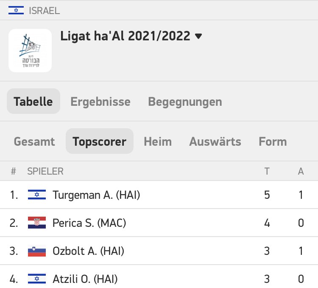Go to the Begegnungen tab

pyautogui.click(x=185, y=102)
